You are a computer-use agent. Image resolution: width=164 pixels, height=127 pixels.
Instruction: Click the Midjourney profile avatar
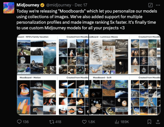[x=9, y=8]
